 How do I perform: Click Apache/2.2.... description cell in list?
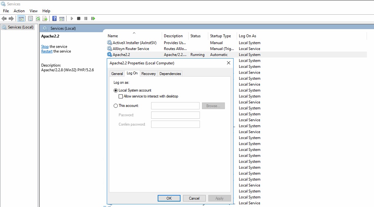pos(175,55)
